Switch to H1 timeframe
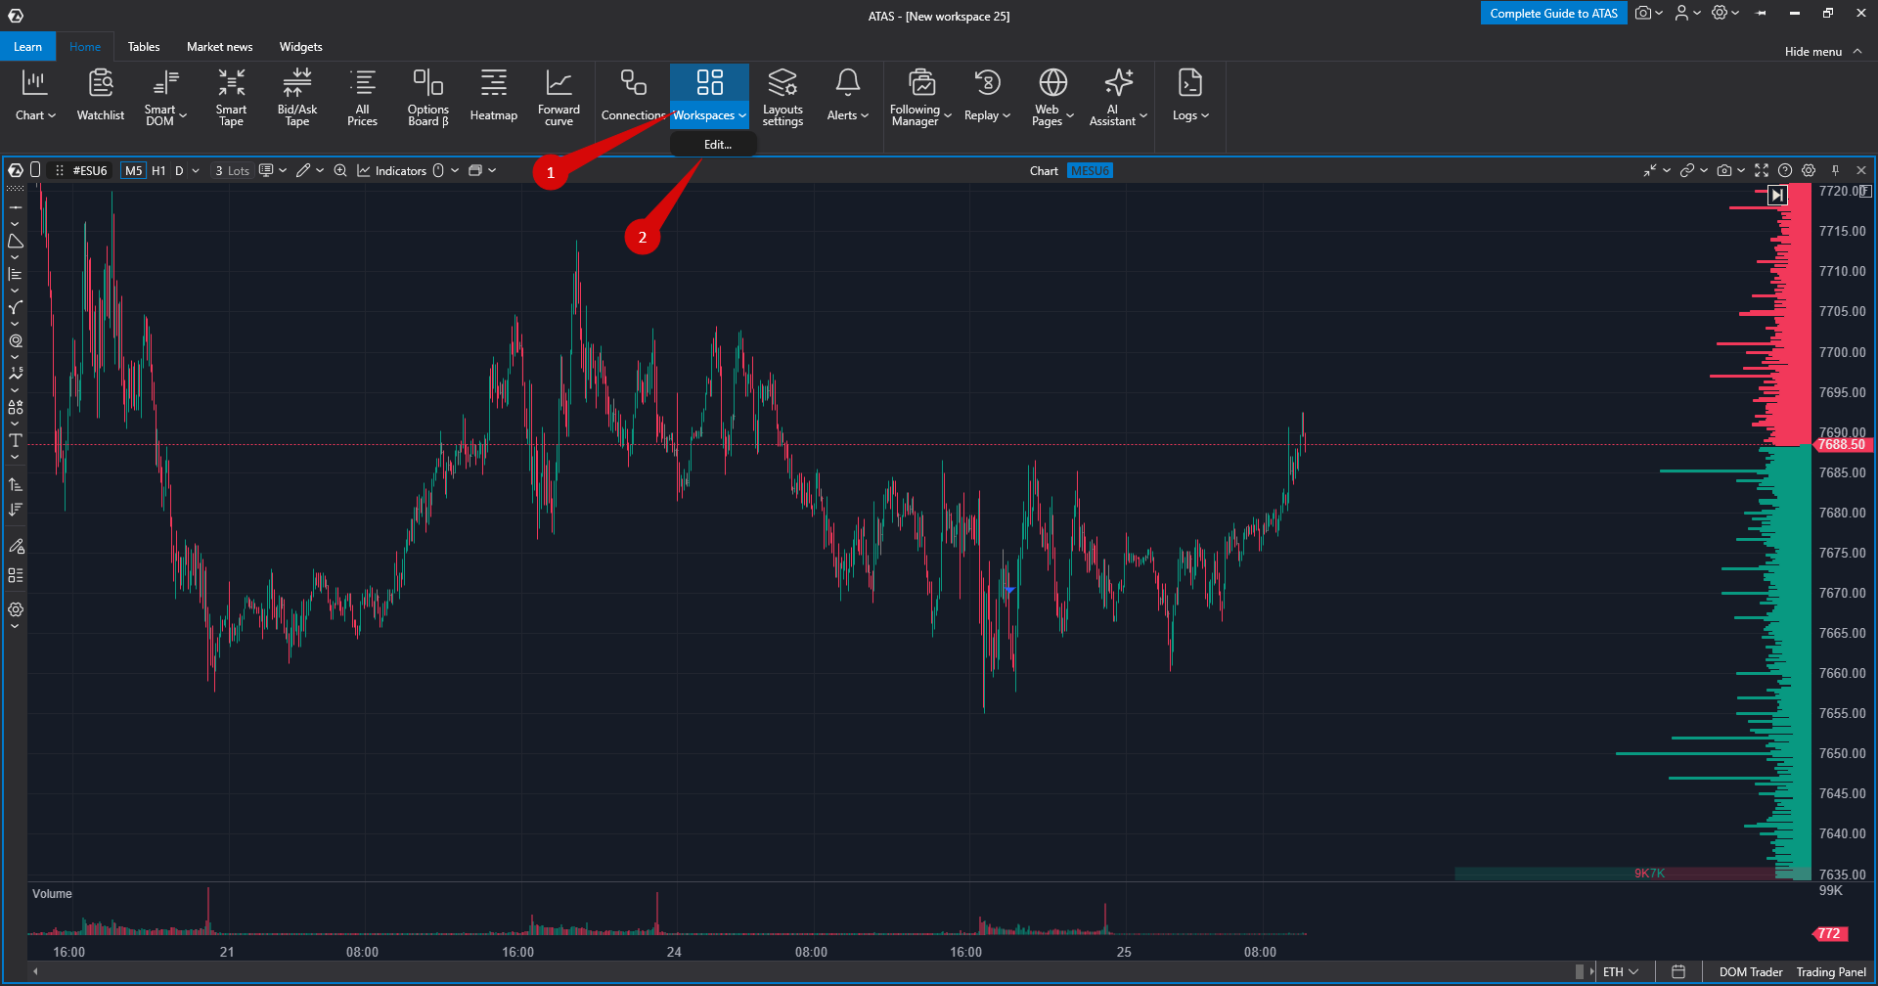1878x986 pixels. tap(158, 170)
